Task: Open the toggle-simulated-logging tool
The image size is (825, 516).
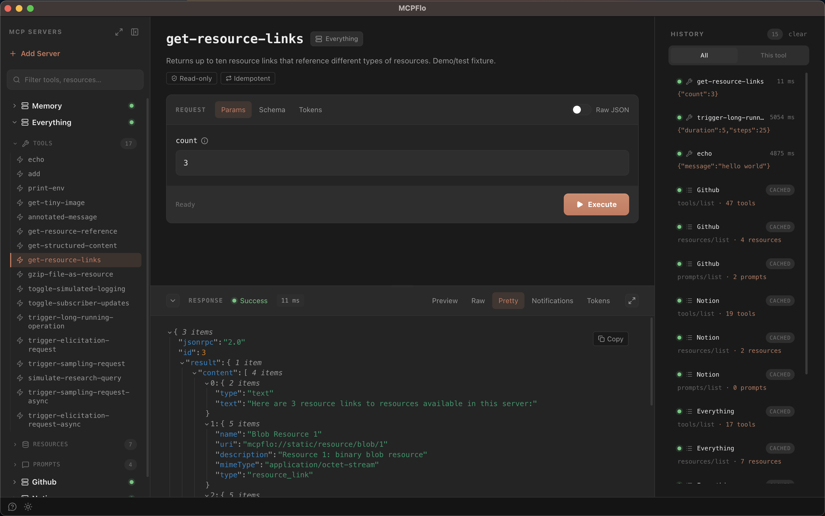Action: (76, 289)
